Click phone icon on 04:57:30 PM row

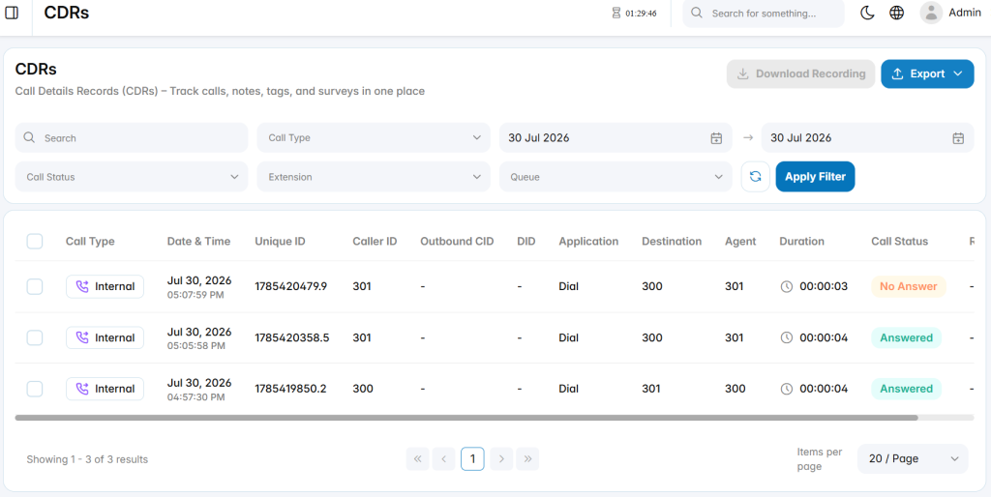point(82,389)
